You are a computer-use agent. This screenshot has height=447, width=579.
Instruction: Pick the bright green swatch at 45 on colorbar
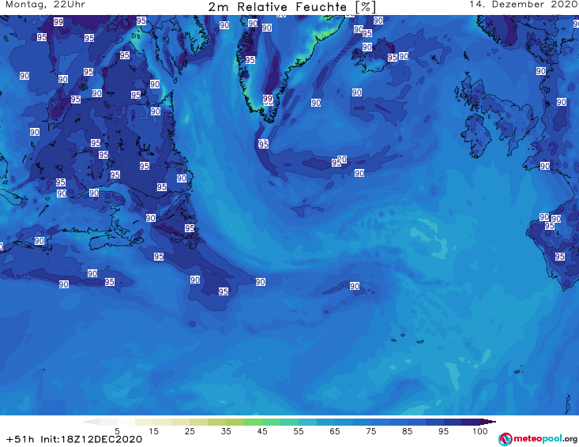253,422
